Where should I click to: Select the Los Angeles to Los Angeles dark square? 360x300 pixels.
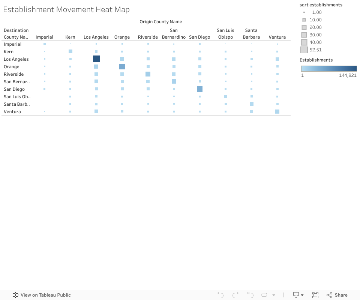coord(96,59)
